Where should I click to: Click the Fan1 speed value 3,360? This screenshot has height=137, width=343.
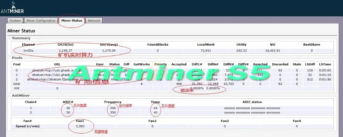[80, 126]
